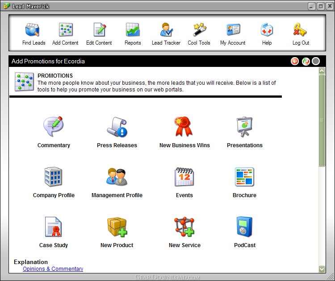Click the Events text label
Viewport: 335px width, 281px height.
click(184, 195)
